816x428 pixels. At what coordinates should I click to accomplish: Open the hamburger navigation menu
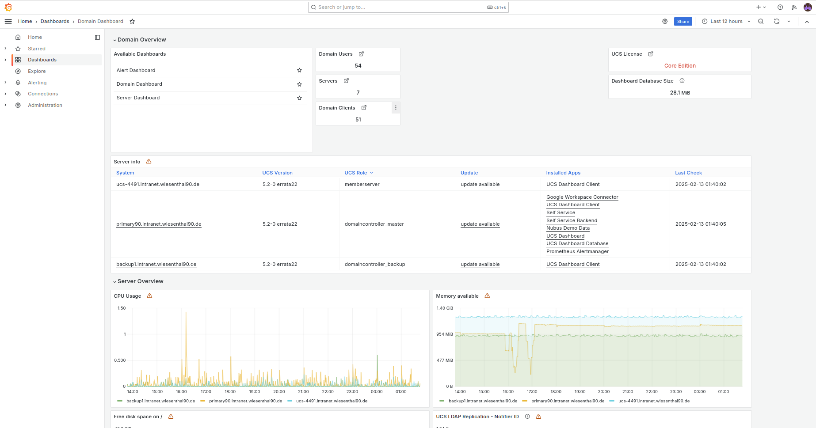click(8, 21)
